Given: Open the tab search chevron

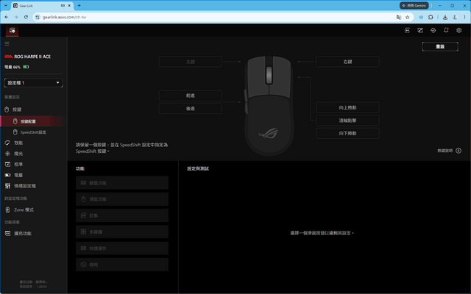Looking at the screenshot, I should pyautogui.click(x=5, y=5).
